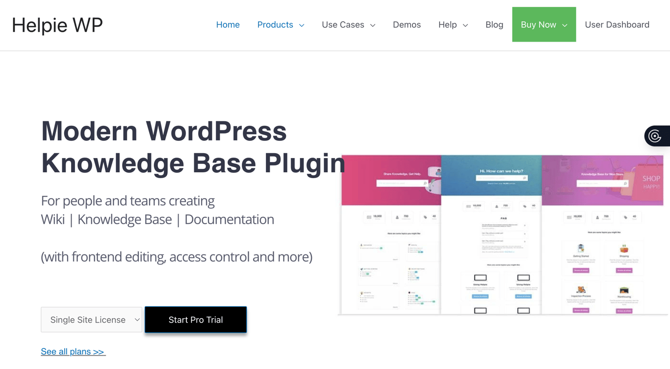670x369 pixels.
Task: Open the Products menu
Action: [x=275, y=24]
